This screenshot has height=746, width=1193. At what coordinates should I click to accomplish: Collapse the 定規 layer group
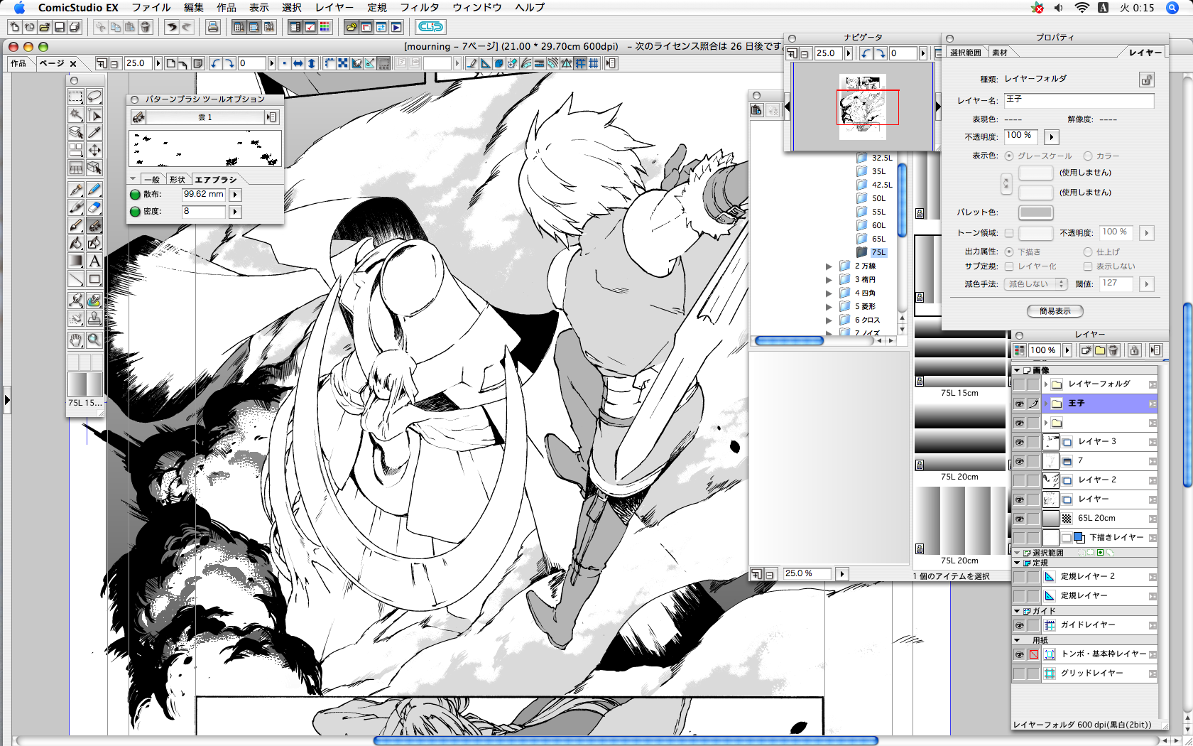coord(1017,563)
